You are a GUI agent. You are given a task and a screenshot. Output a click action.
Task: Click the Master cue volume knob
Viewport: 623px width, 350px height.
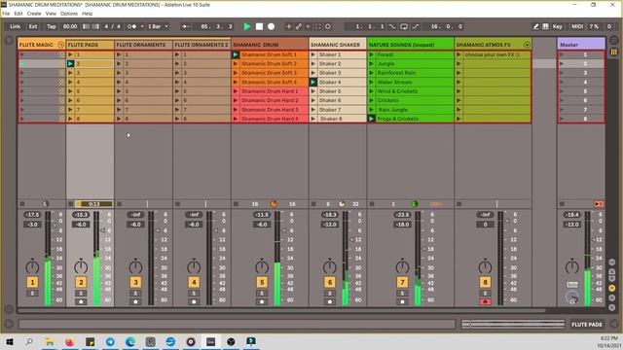pos(572,297)
